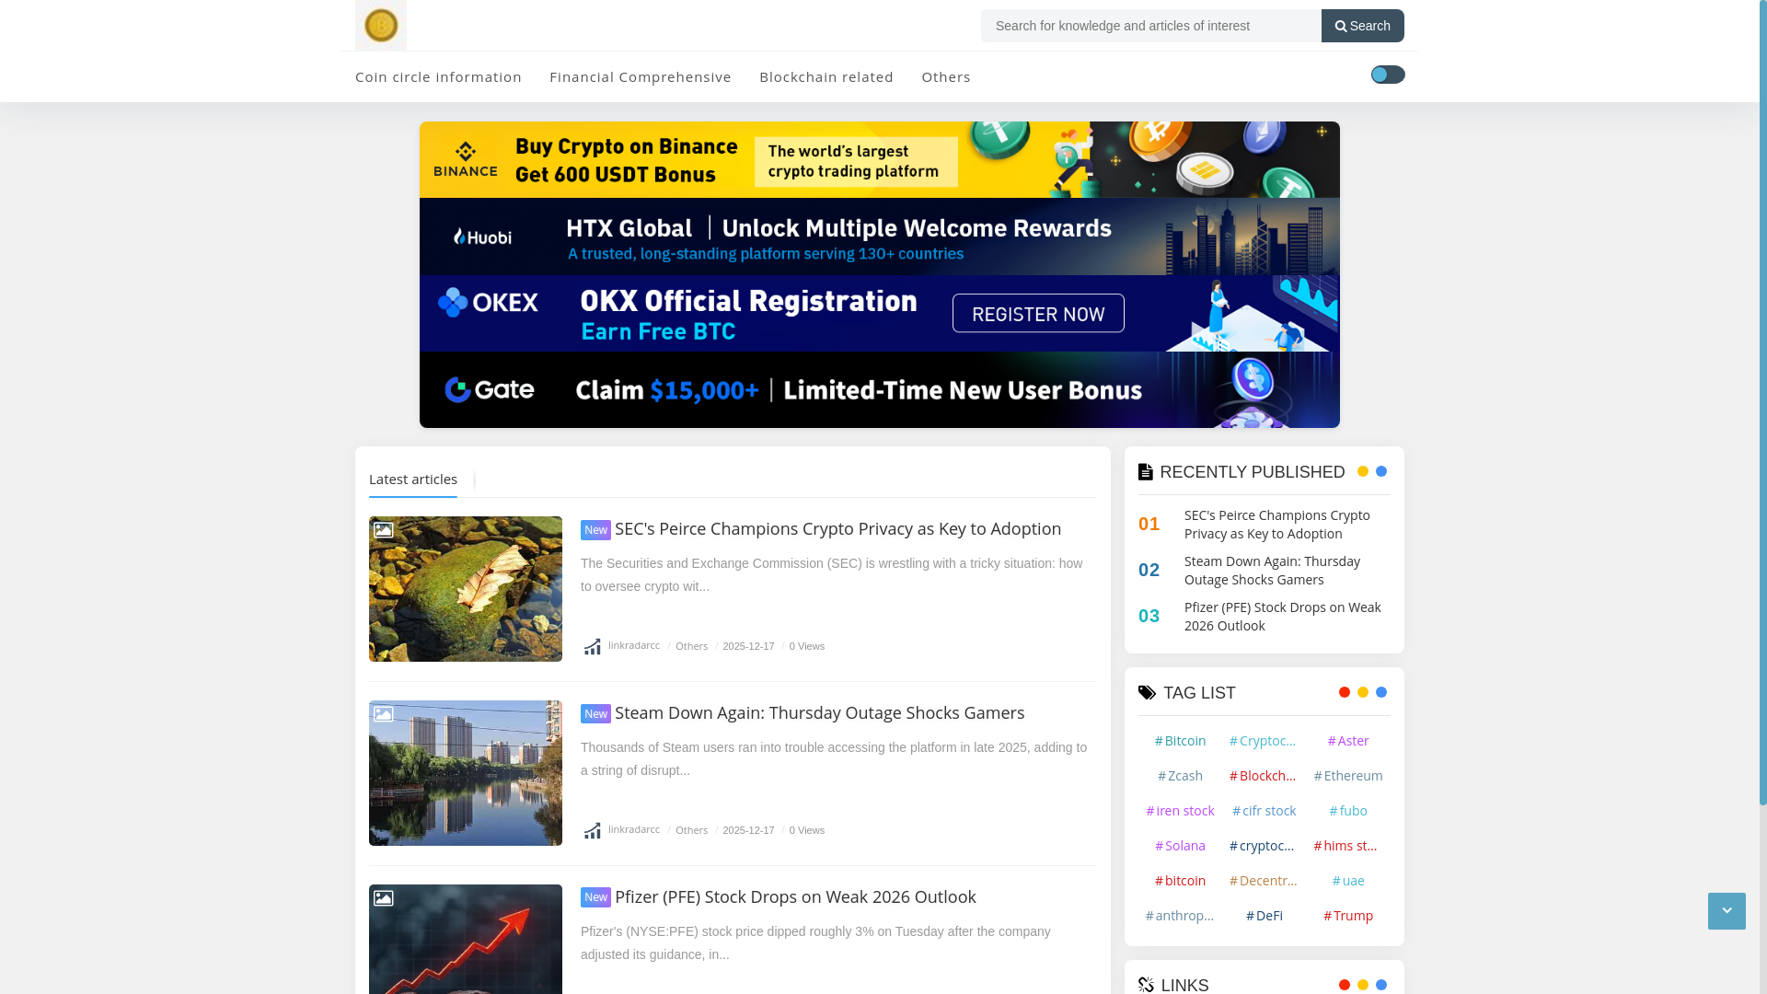Click yellow dot in Tag List header
1767x994 pixels.
click(x=1363, y=692)
